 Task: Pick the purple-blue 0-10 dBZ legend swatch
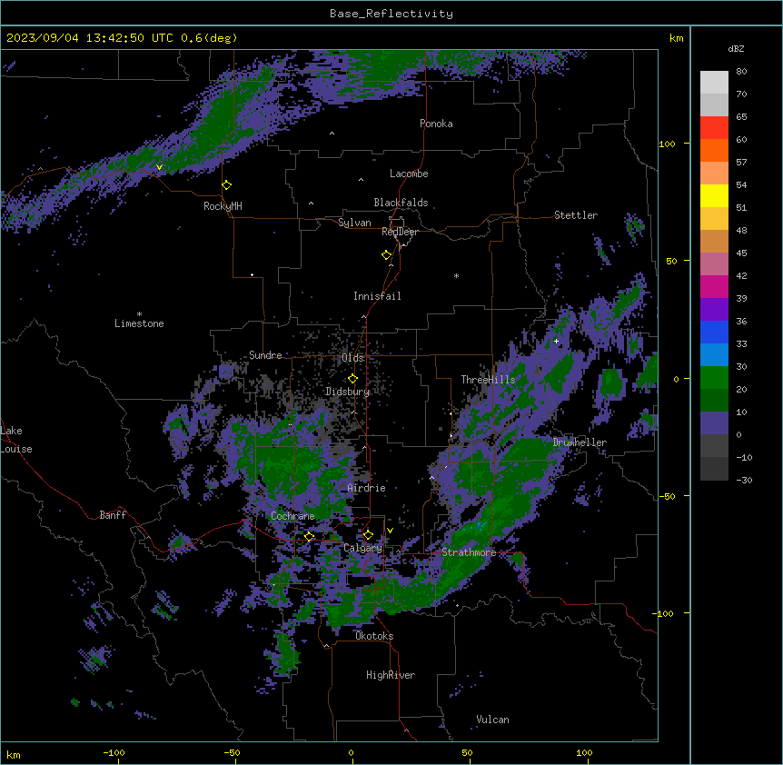[714, 423]
